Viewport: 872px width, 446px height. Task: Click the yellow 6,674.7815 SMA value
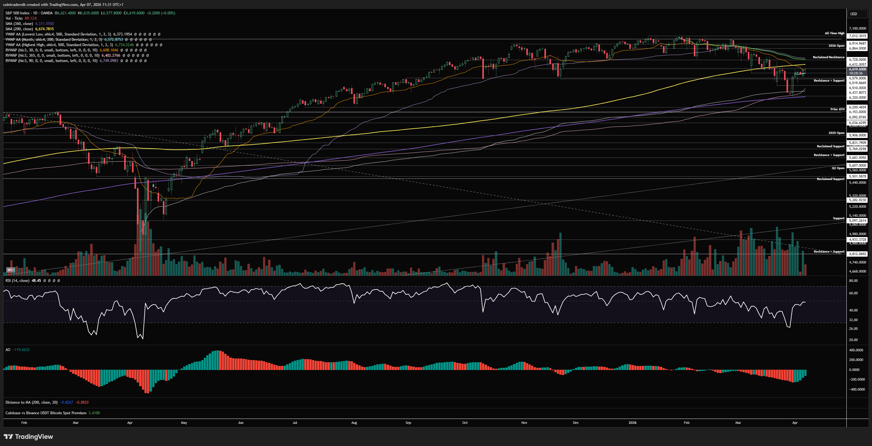(x=44, y=29)
